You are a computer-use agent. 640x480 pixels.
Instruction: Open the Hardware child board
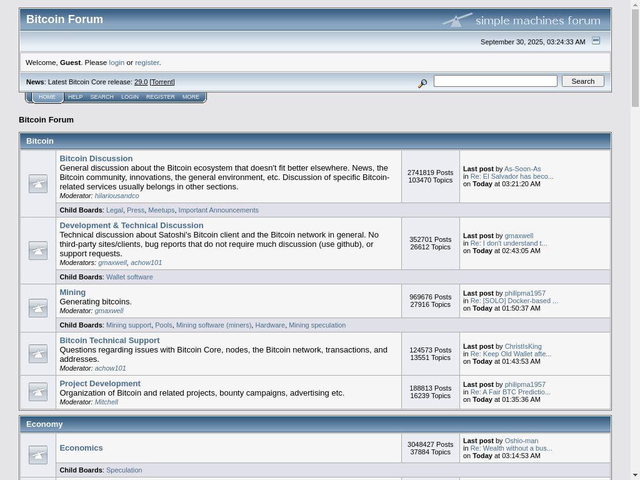(270, 325)
